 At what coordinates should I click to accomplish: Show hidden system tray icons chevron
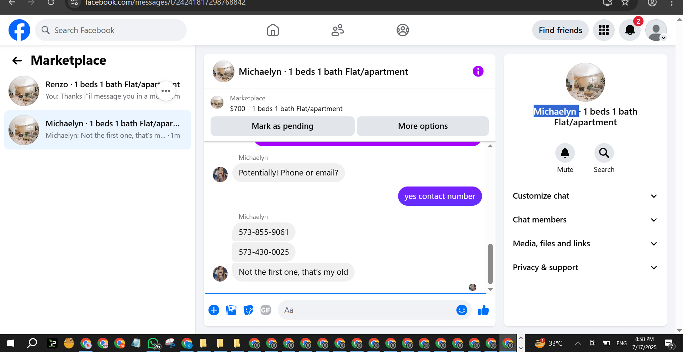[578, 343]
